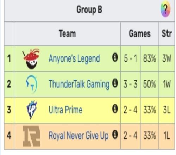Screen dimensions: 176x155
Task: Open the Royal Never Give Up link
Action: tap(78, 136)
